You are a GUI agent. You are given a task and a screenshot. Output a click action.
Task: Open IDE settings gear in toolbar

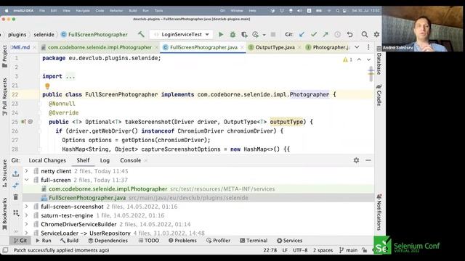coord(376,34)
